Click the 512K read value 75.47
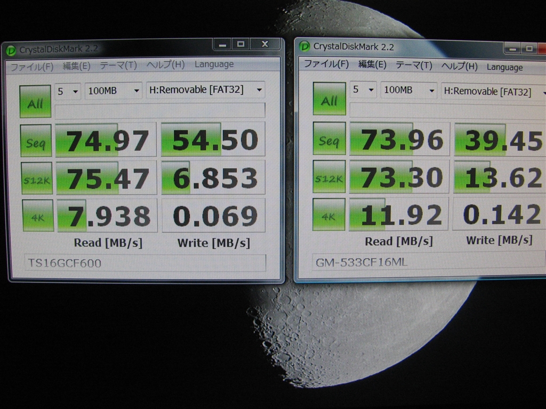 [x=107, y=178]
